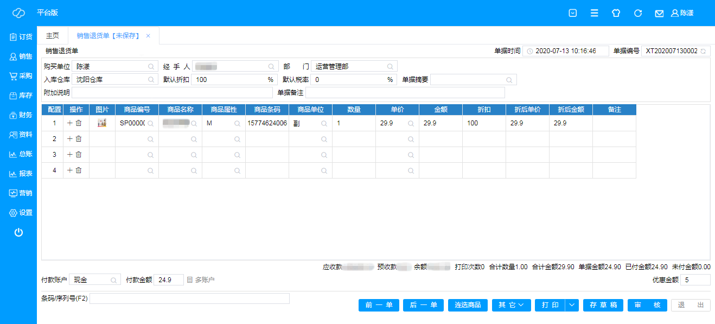The height and width of the screenshot is (324, 715).
Task: Switch to the 主页 tab
Action: pos(52,36)
